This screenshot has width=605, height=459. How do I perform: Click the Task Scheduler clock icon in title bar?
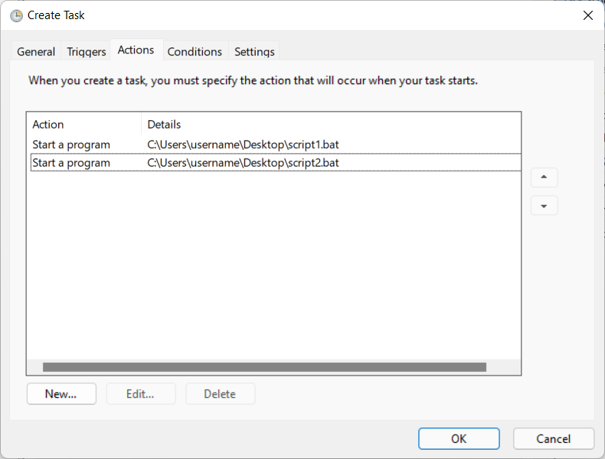16,15
